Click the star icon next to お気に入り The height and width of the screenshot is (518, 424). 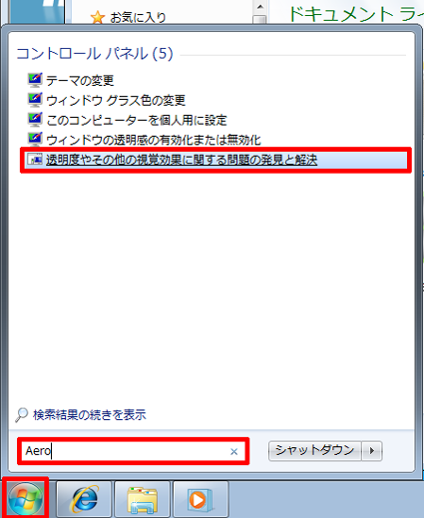click(98, 17)
